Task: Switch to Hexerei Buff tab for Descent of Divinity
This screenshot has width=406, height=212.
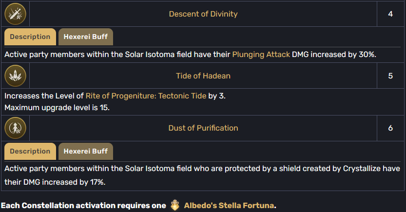Action: 86,37
